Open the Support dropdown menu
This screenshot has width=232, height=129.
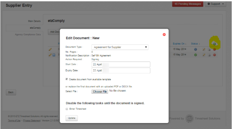coord(215,4)
